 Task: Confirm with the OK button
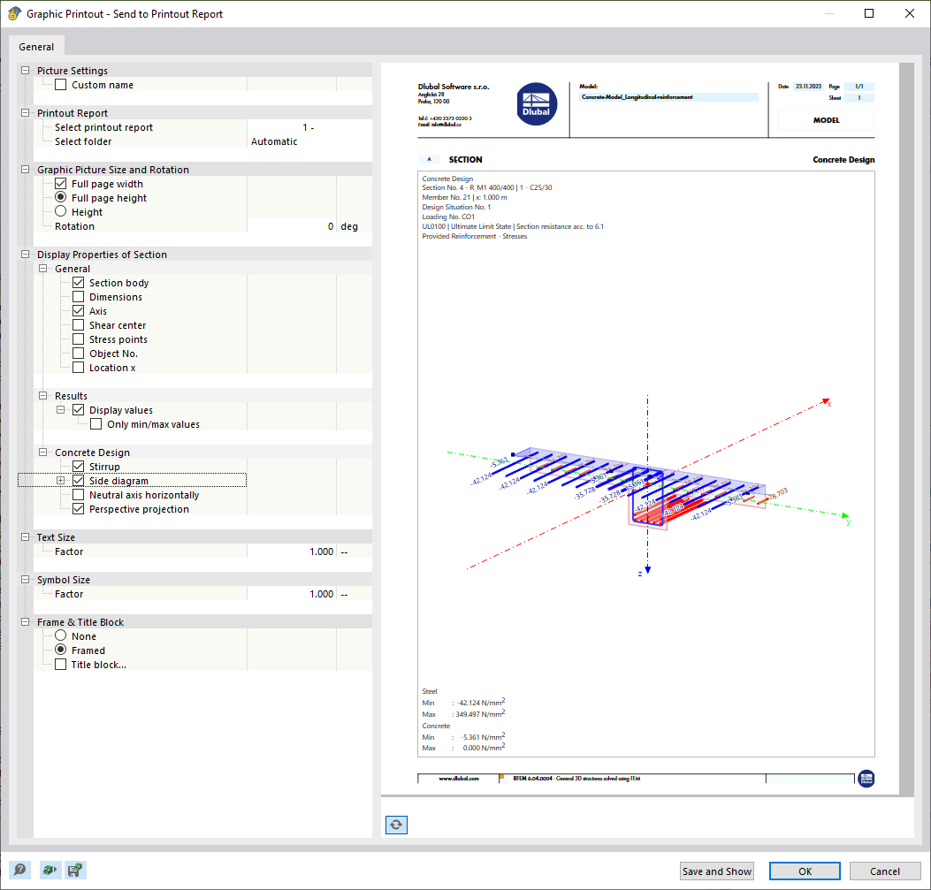click(805, 871)
